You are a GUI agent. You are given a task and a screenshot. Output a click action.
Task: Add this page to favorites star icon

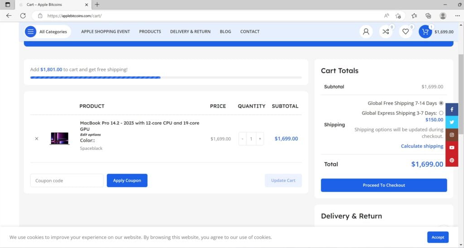[x=398, y=16]
